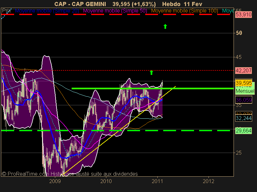Click the 42,207 price level label
This screenshot has height=192, width=257.
pyautogui.click(x=244, y=70)
